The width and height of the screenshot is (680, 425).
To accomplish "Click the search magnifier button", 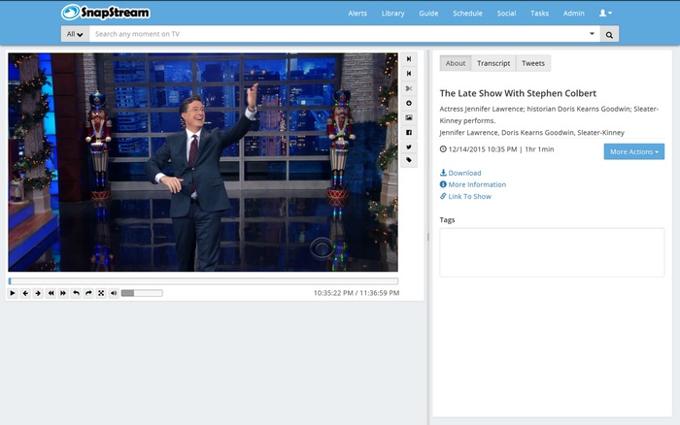I will pos(609,34).
